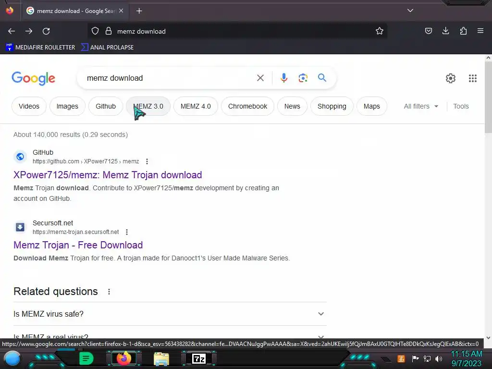Apply the MEMZ 4.0 filter chip
The width and height of the screenshot is (492, 369).
pyautogui.click(x=196, y=106)
